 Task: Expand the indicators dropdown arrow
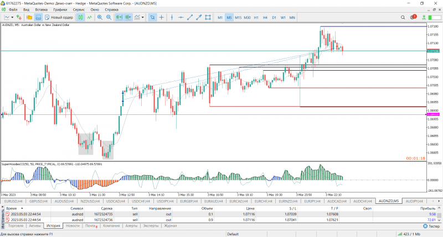coord(143,18)
